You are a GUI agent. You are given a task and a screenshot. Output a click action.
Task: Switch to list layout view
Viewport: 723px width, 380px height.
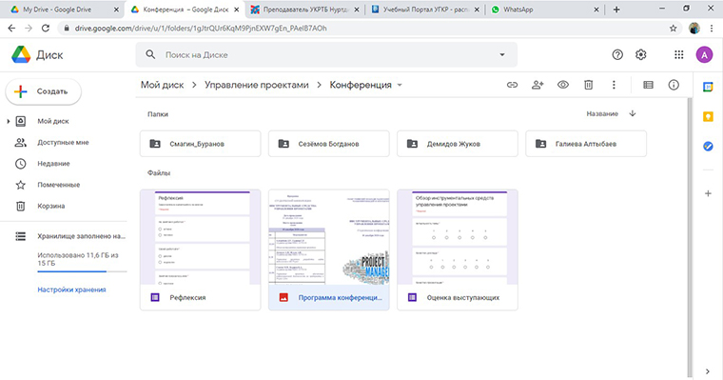tap(648, 85)
